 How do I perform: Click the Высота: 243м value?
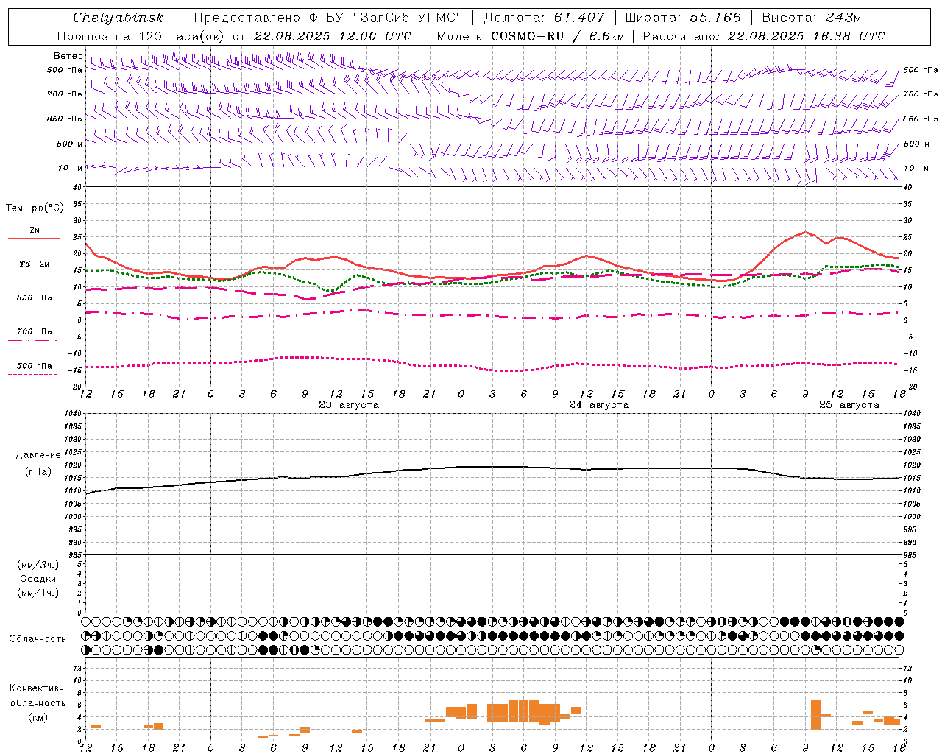(x=811, y=18)
